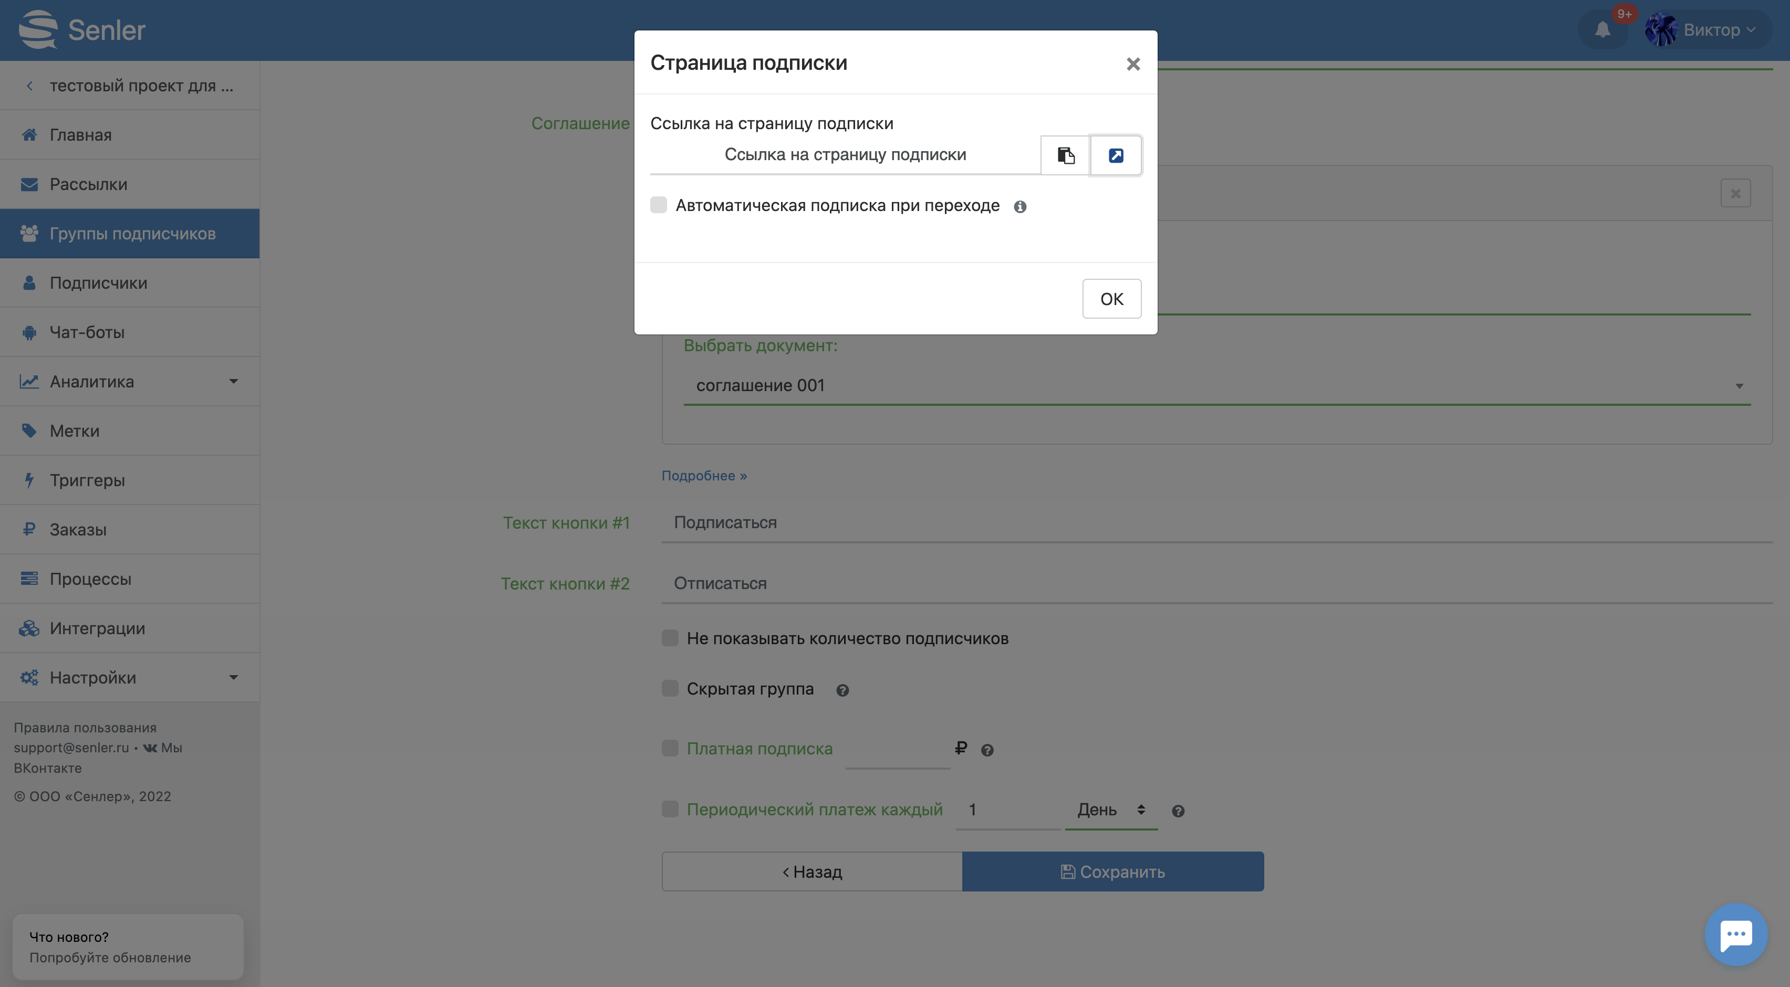
Task: Open the notifications bell
Action: click(1602, 30)
